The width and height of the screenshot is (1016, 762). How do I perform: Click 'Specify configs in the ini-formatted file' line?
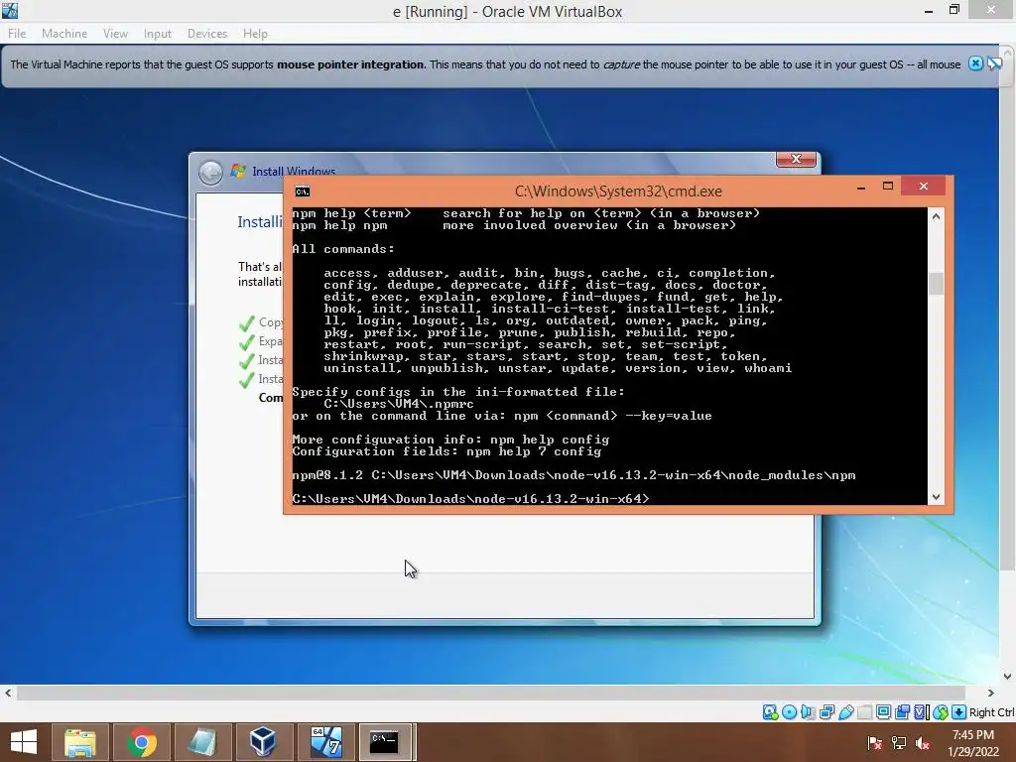click(458, 391)
